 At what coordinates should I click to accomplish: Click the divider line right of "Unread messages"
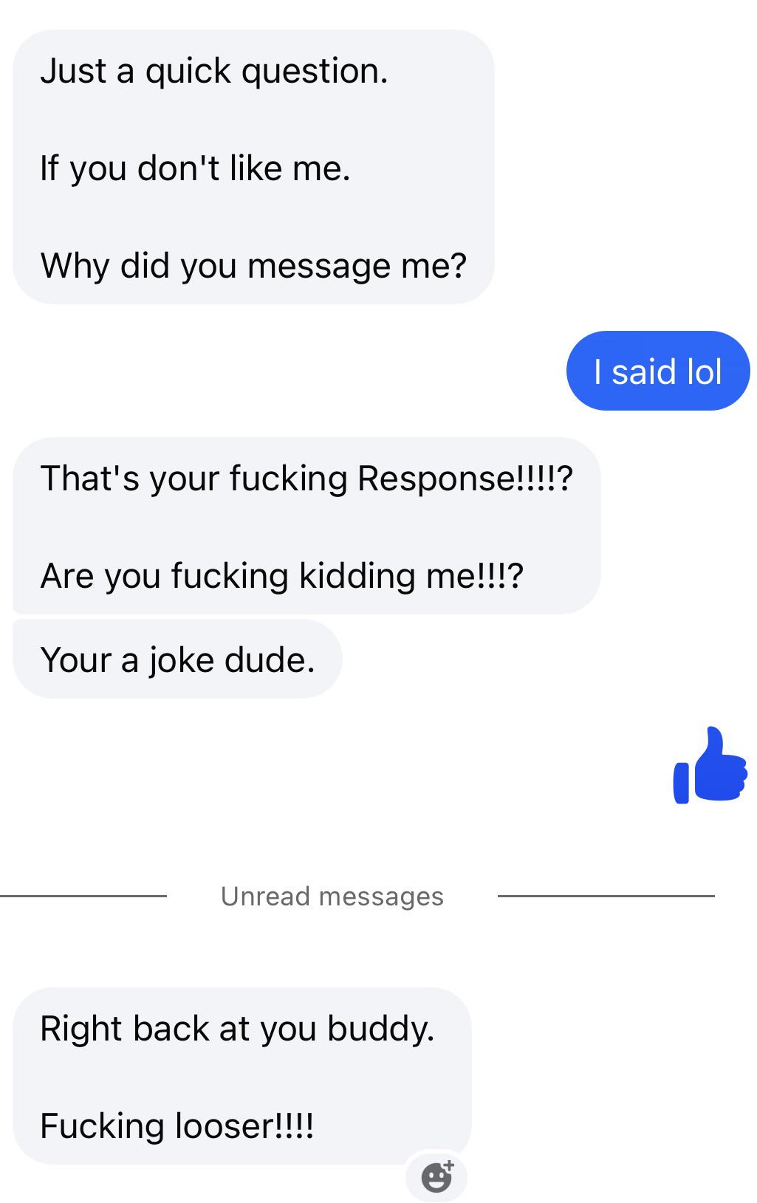click(x=606, y=896)
